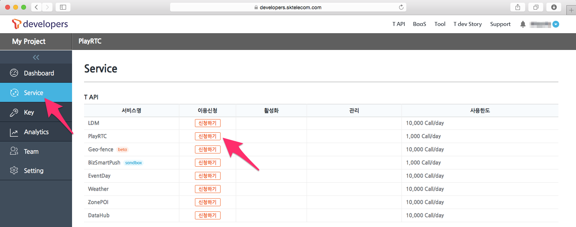The height and width of the screenshot is (227, 576).
Task: Open Tool menu
Action: [440, 24]
